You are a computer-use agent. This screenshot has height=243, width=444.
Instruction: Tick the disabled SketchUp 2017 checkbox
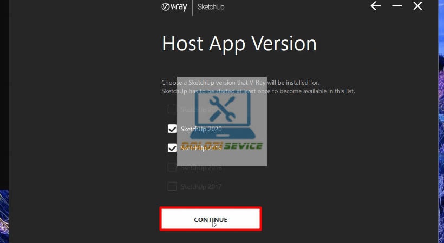click(x=172, y=186)
